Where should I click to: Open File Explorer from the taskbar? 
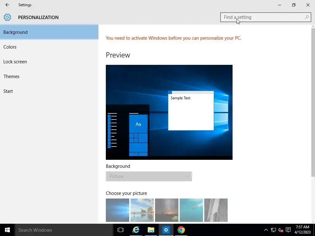[x=151, y=230]
